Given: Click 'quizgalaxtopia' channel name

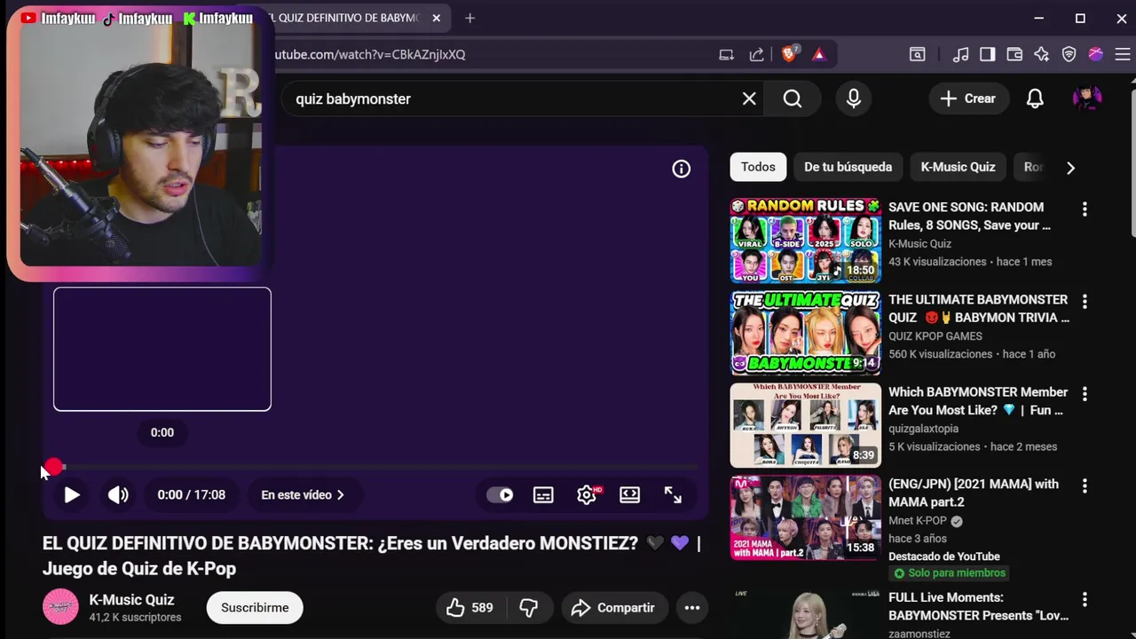Looking at the screenshot, I should click(x=923, y=429).
